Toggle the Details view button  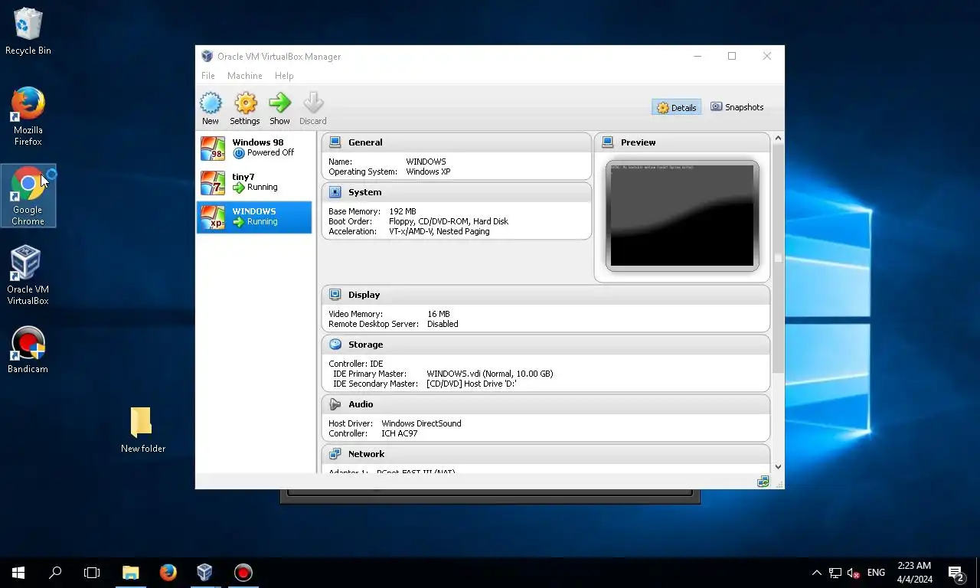tap(676, 107)
